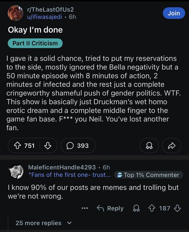Viewport: 189px width, 232px height.
Task: Reply to MaleficentHandle4293's comment
Action: (x=110, y=208)
